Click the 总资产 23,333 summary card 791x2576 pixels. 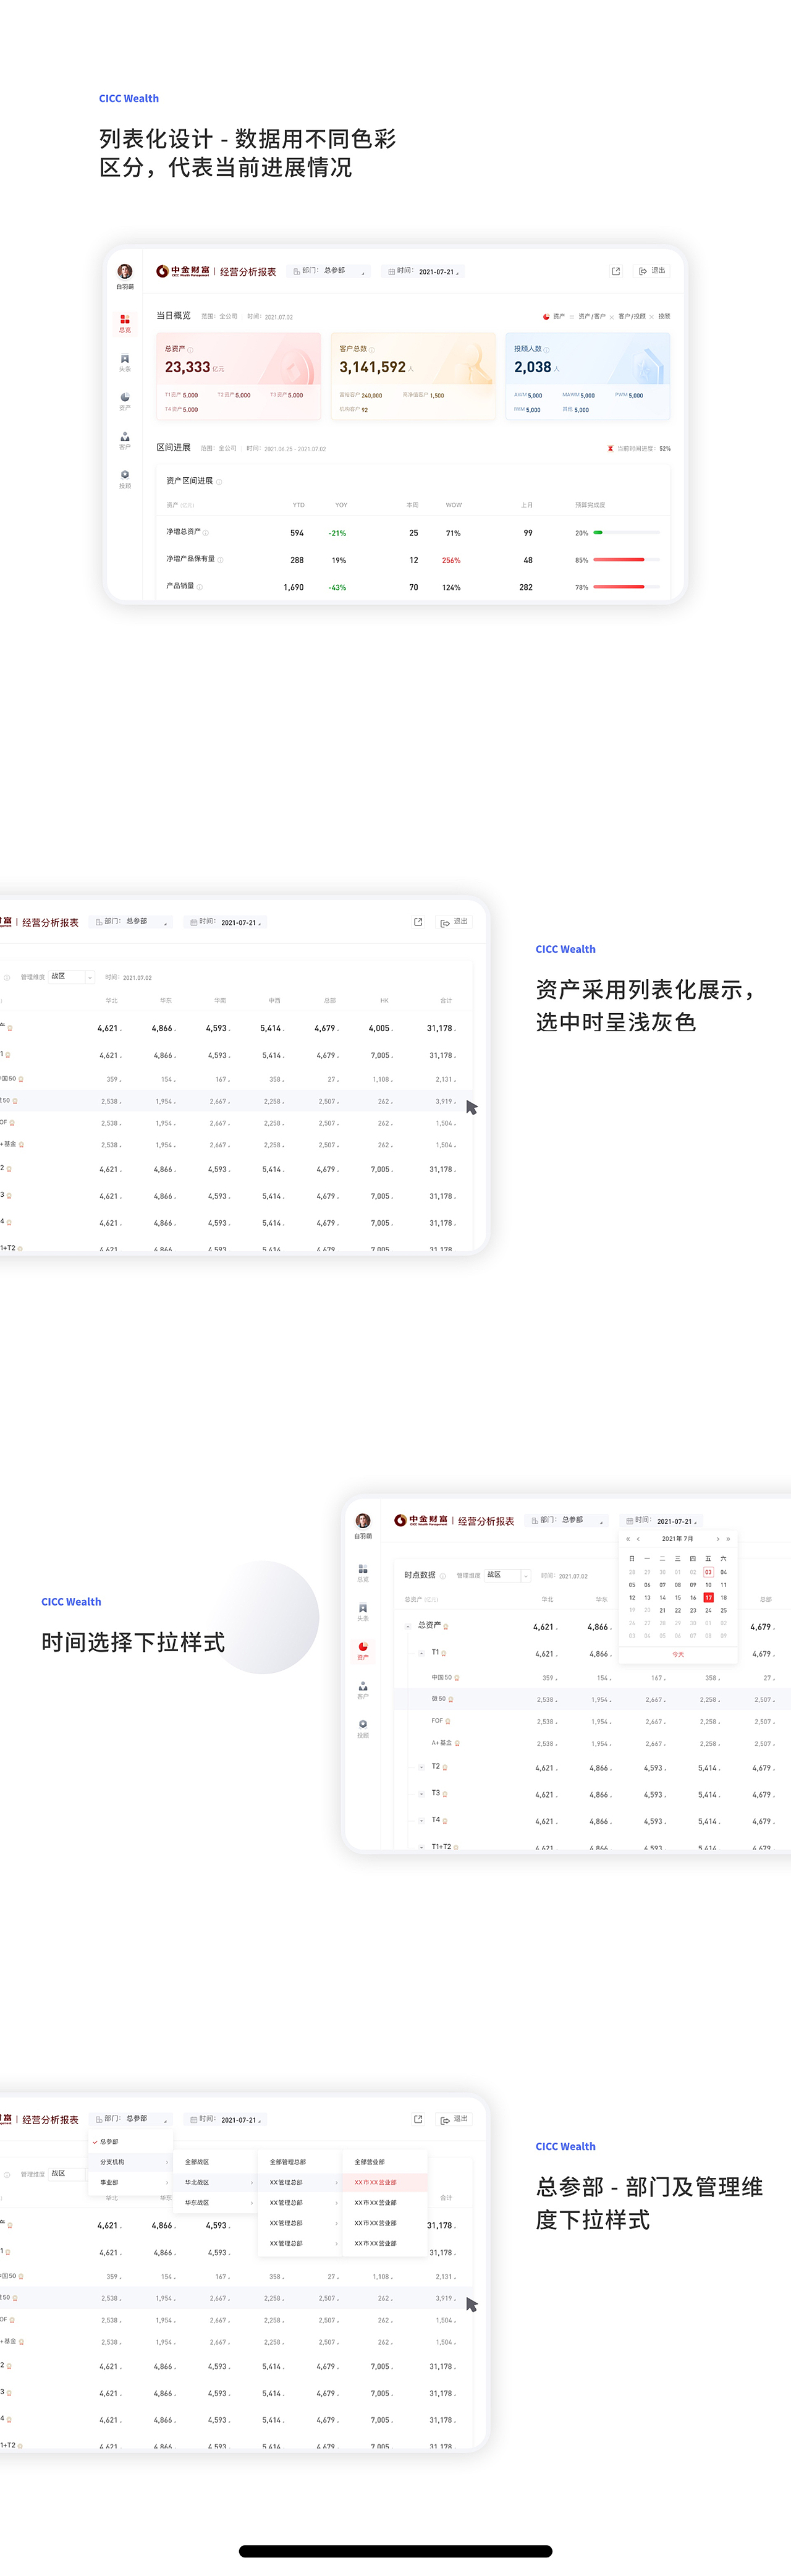[x=239, y=377]
